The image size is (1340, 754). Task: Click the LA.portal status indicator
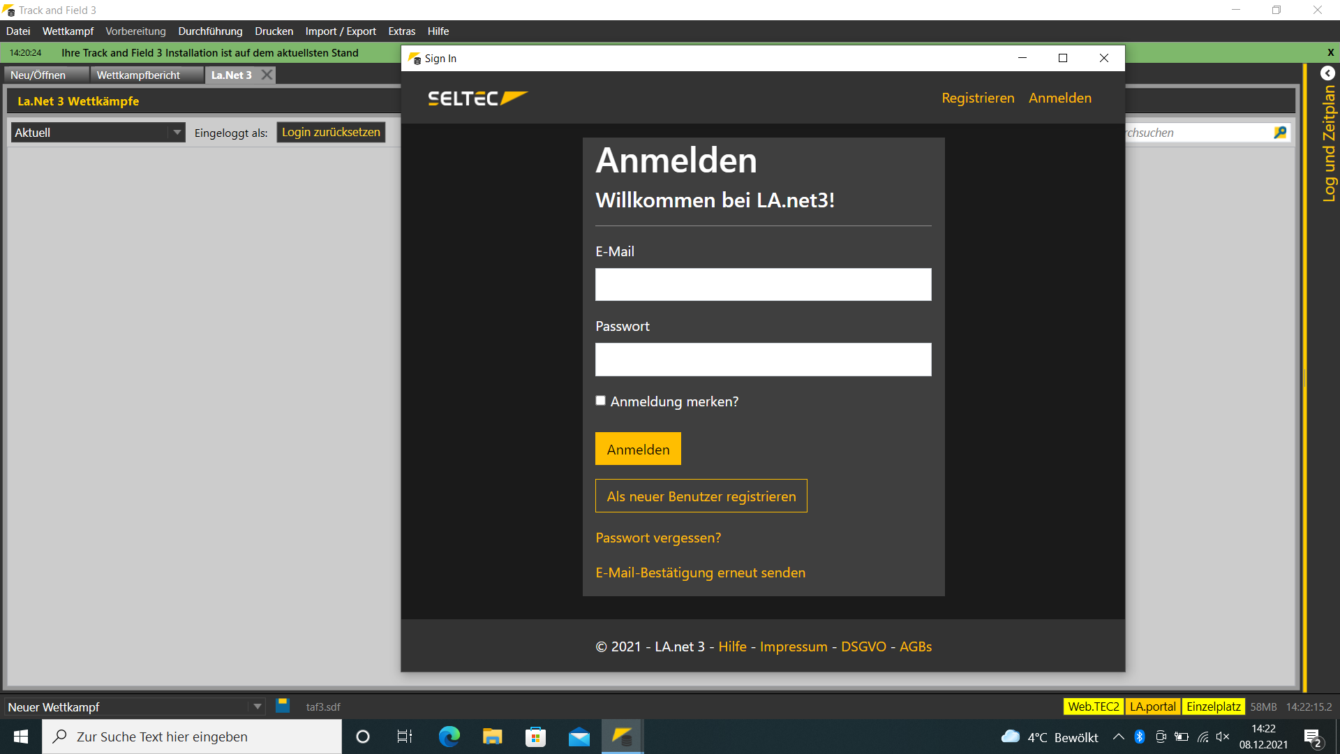tap(1152, 707)
